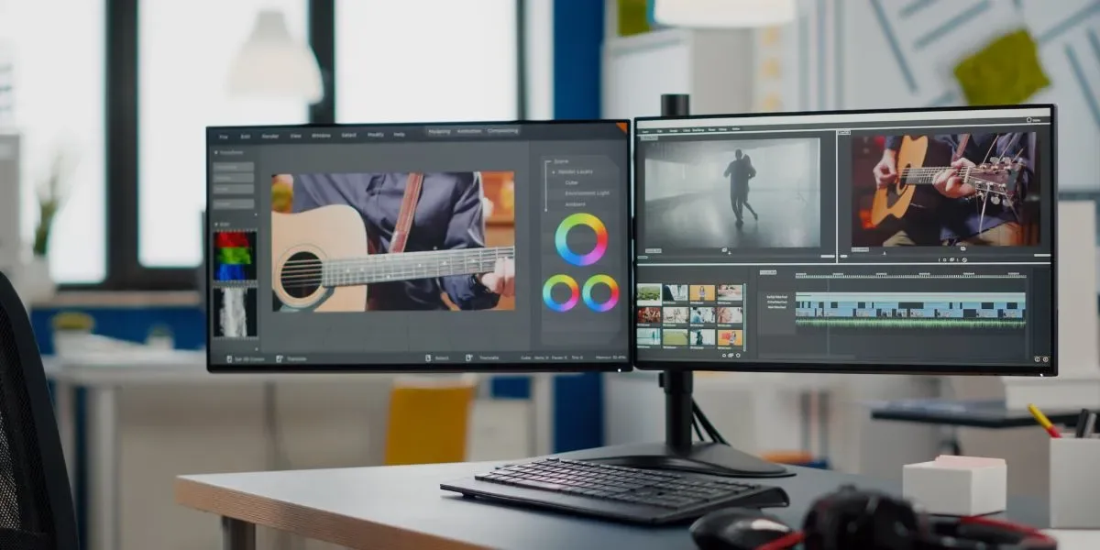
Task: Click the insert icon below the dancing couple preview
Action: click(x=725, y=250)
